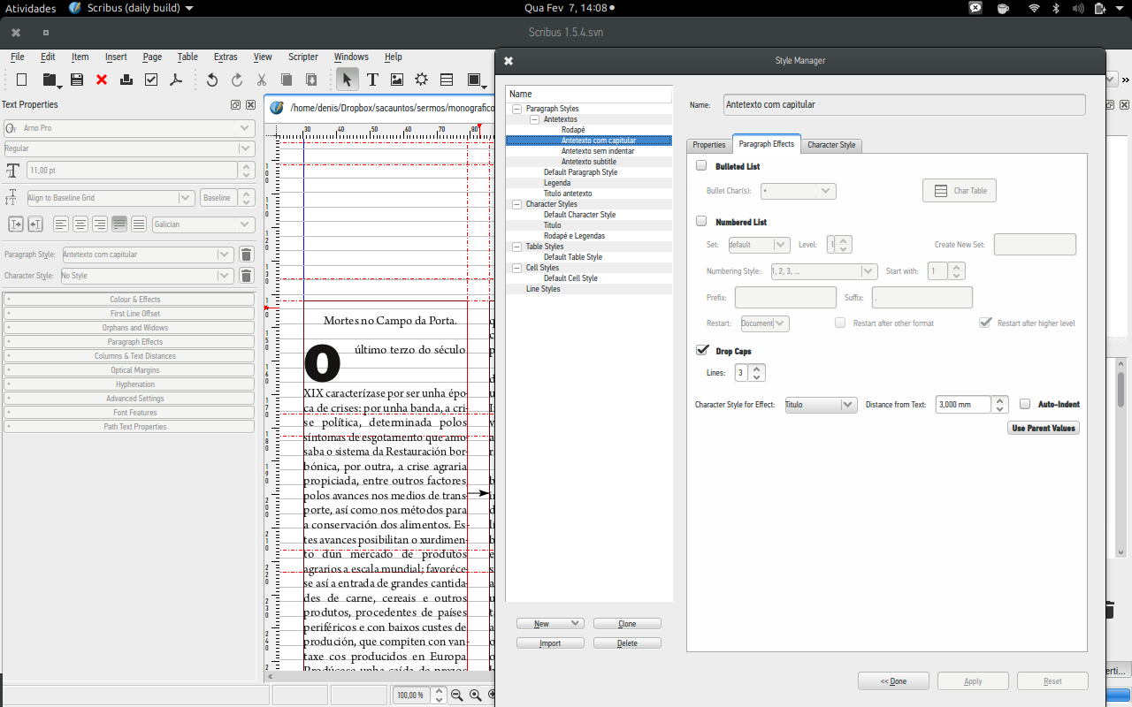Click the Export as PDF icon

176,80
